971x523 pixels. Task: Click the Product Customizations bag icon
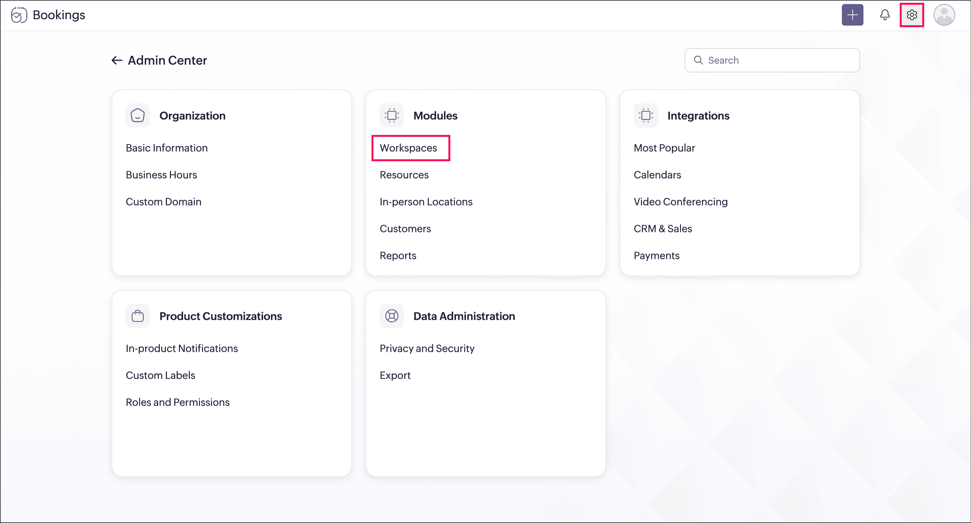tap(138, 316)
